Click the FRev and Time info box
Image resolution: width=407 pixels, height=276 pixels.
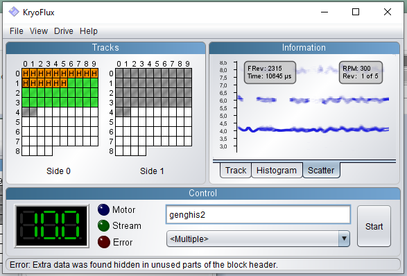(270, 72)
